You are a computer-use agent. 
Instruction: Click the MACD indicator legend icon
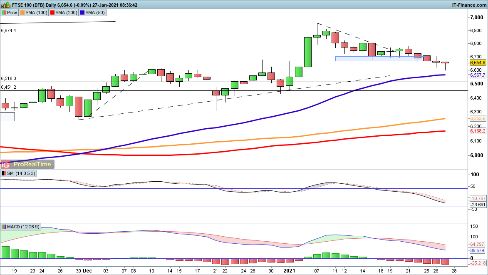(4, 227)
